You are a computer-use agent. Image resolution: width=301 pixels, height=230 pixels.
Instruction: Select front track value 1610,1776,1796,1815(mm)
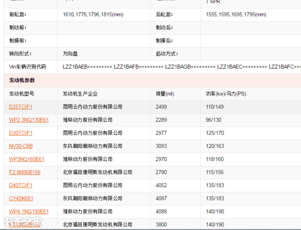coord(93,15)
